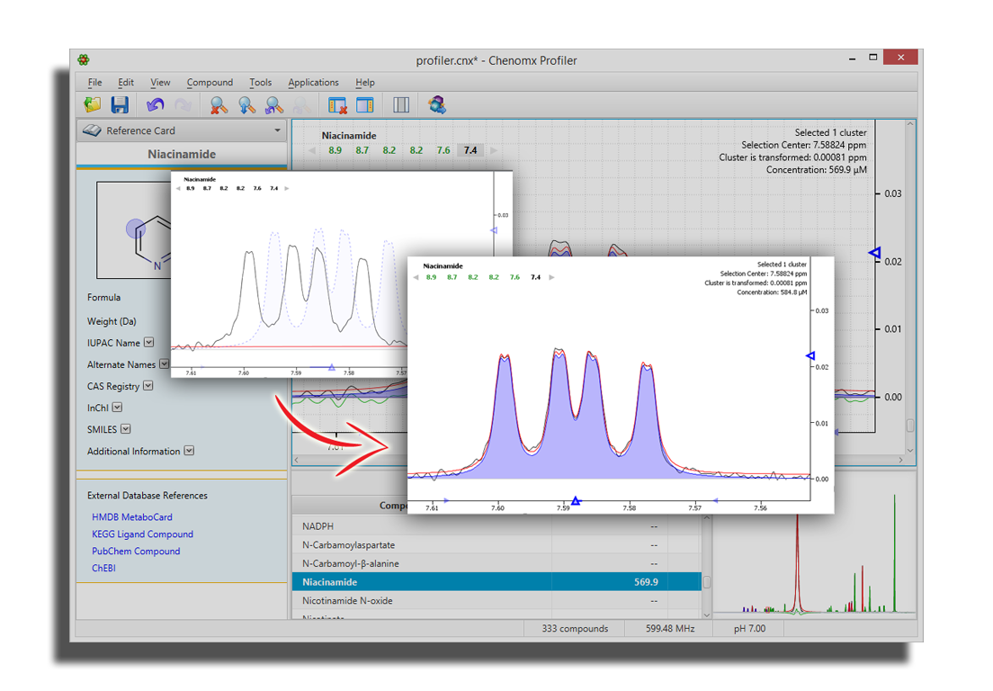
Task: Click the spectrum horizontal scroll right arrow
Action: pyautogui.click(x=900, y=460)
